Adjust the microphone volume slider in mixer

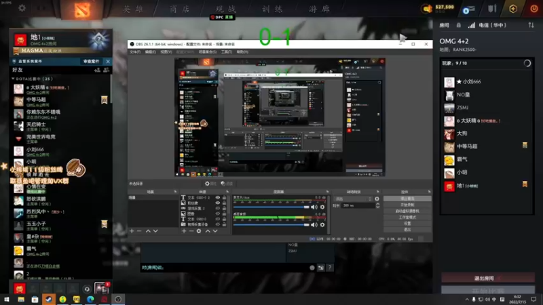[x=271, y=207]
